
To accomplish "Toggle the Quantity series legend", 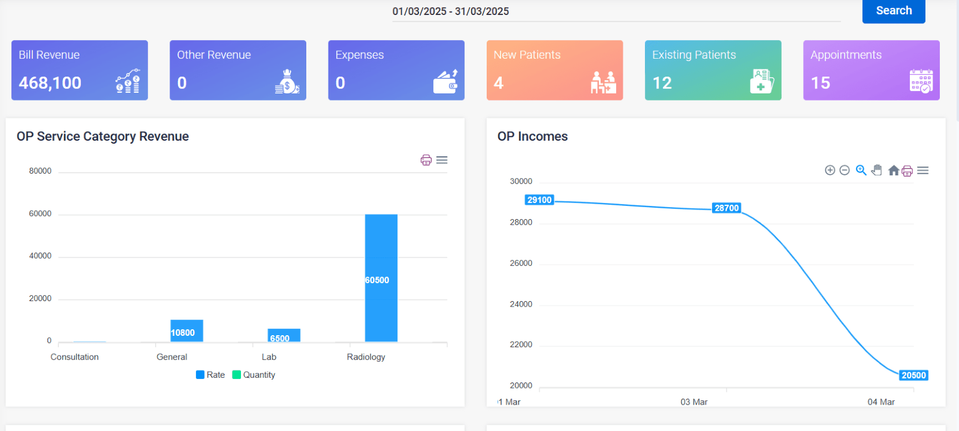I will click(254, 375).
